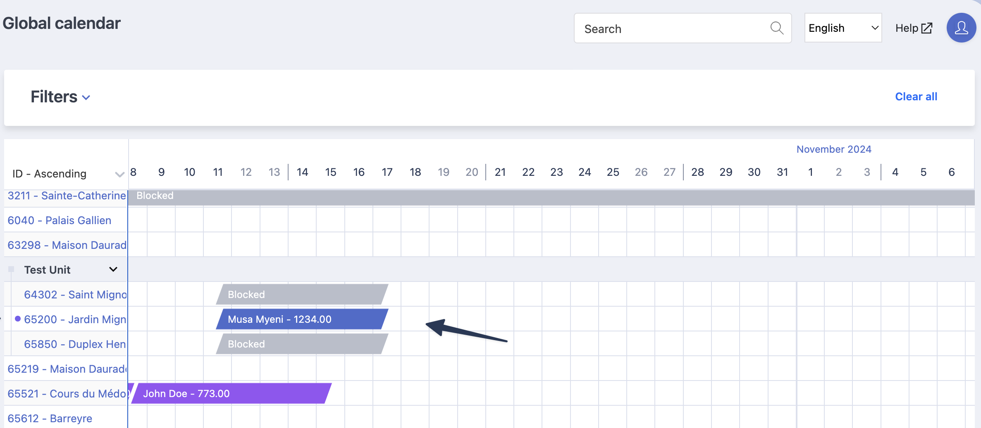Open listing 65521 - Cours du Médoc
Screen dimensions: 981x428
click(x=67, y=394)
